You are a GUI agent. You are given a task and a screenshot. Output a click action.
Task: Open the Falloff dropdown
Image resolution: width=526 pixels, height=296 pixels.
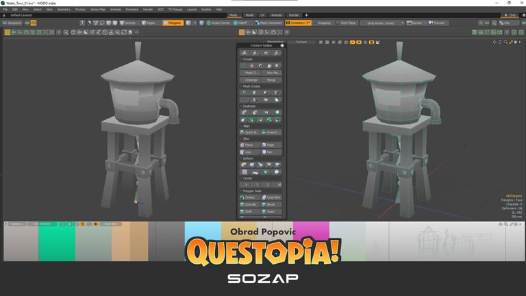click(240, 23)
